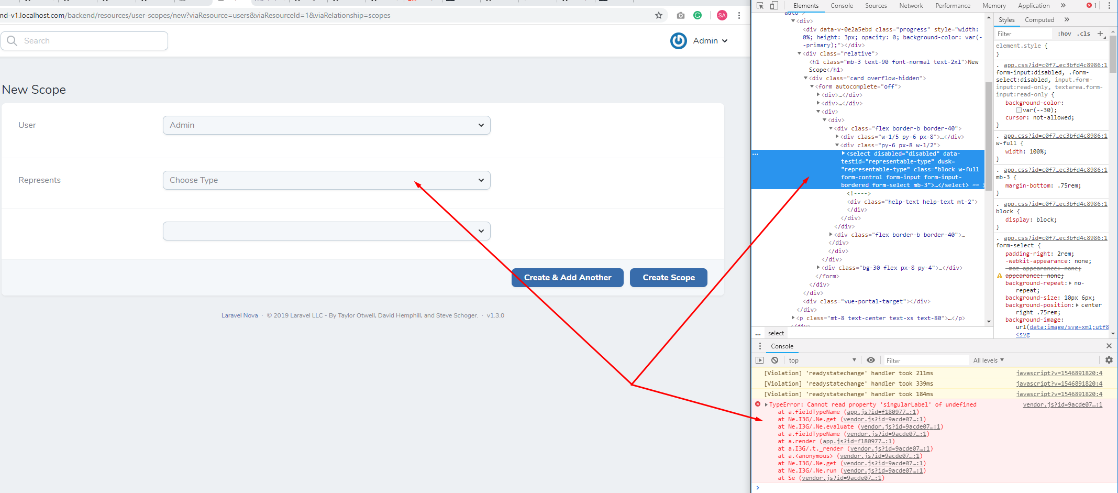Open the Laravel Nova footer link

tap(239, 315)
